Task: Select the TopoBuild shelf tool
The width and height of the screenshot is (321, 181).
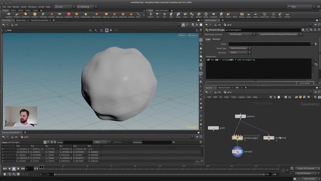Action: click(9, 15)
